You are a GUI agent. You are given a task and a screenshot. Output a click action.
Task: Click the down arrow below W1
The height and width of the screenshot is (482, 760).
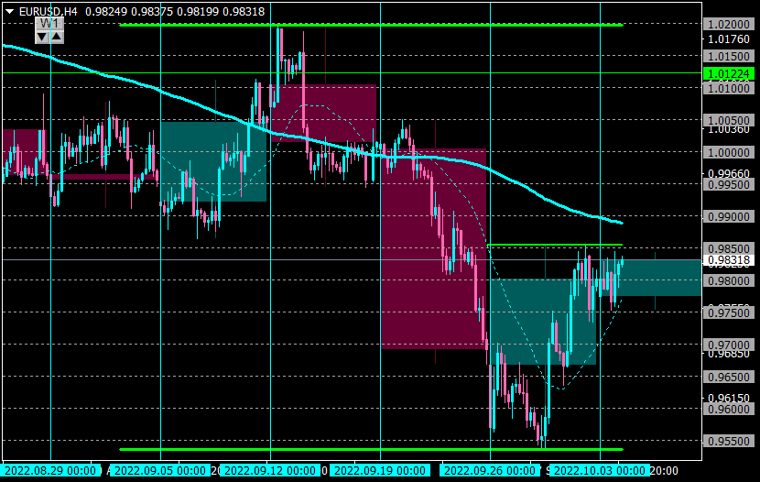coord(42,37)
